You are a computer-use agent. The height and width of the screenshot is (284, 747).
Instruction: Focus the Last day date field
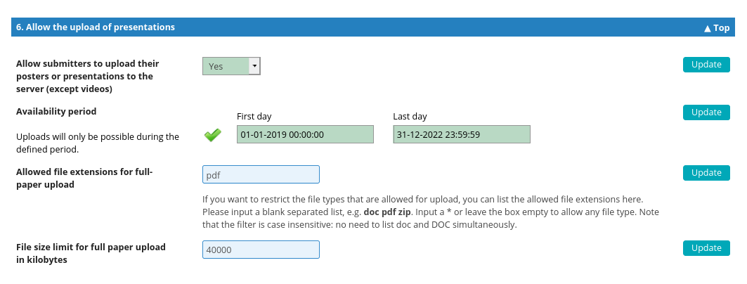461,134
